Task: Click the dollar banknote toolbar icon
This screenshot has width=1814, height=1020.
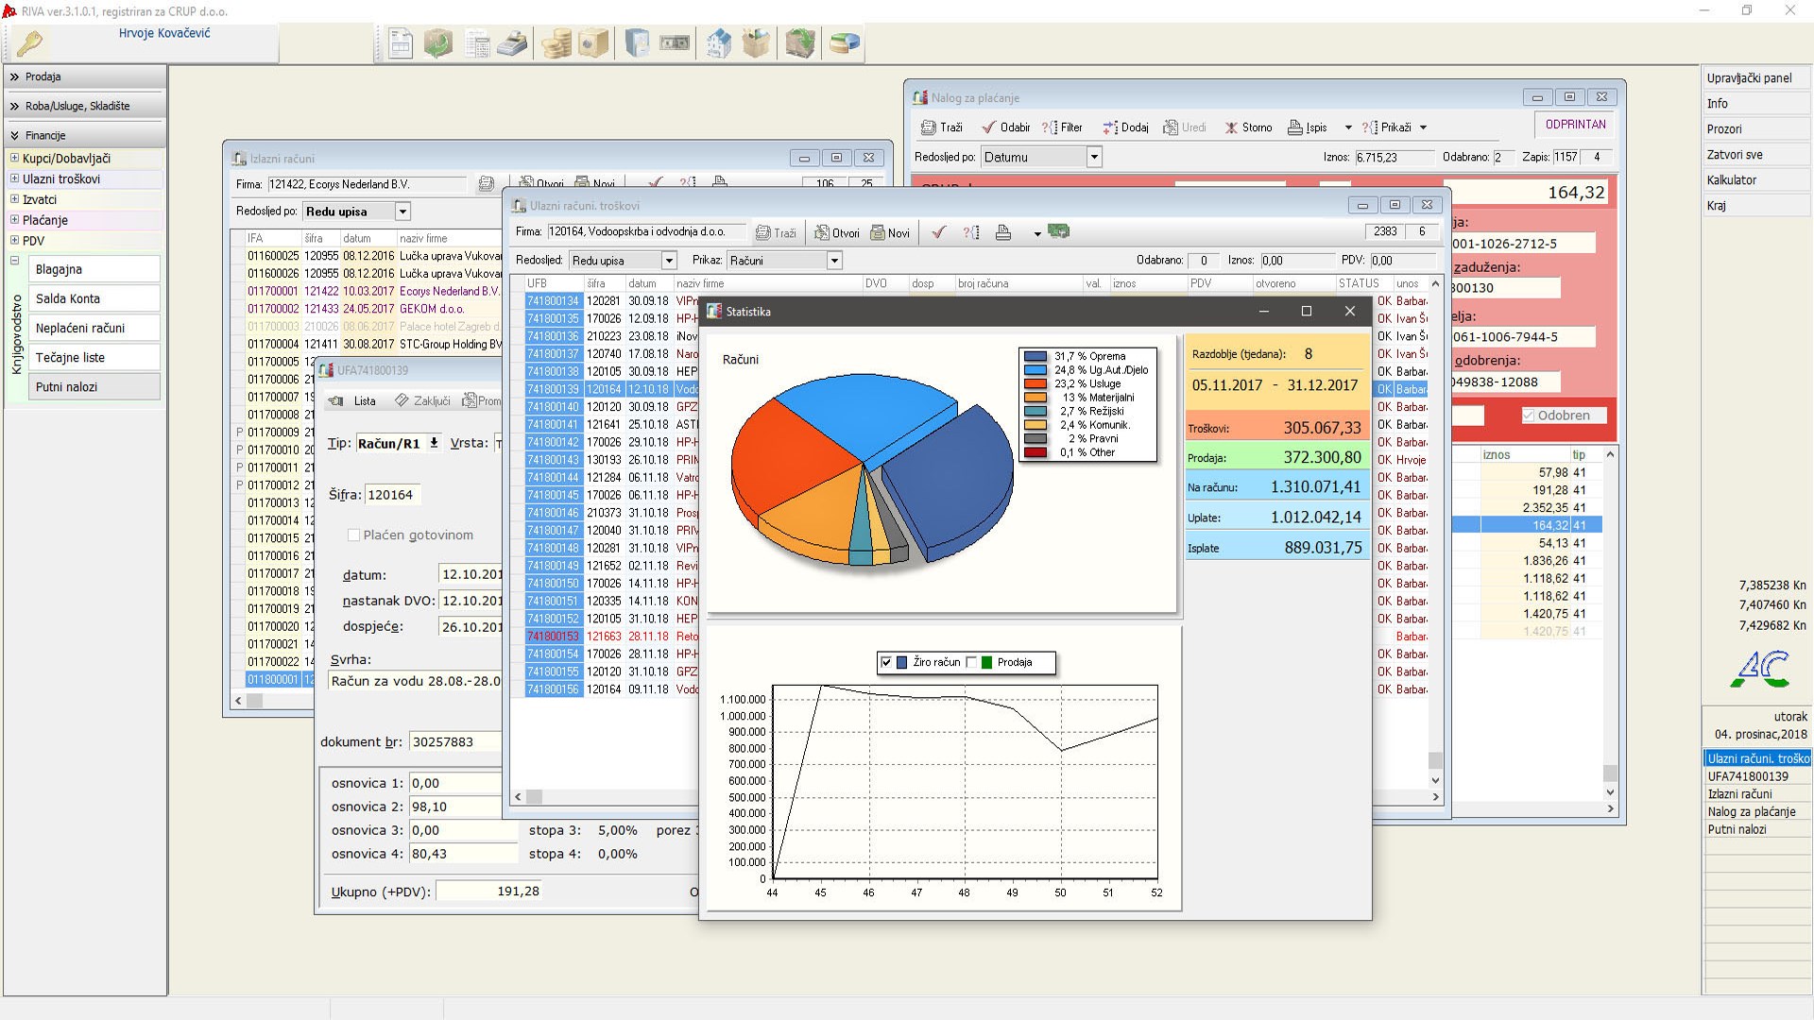Action: click(675, 43)
